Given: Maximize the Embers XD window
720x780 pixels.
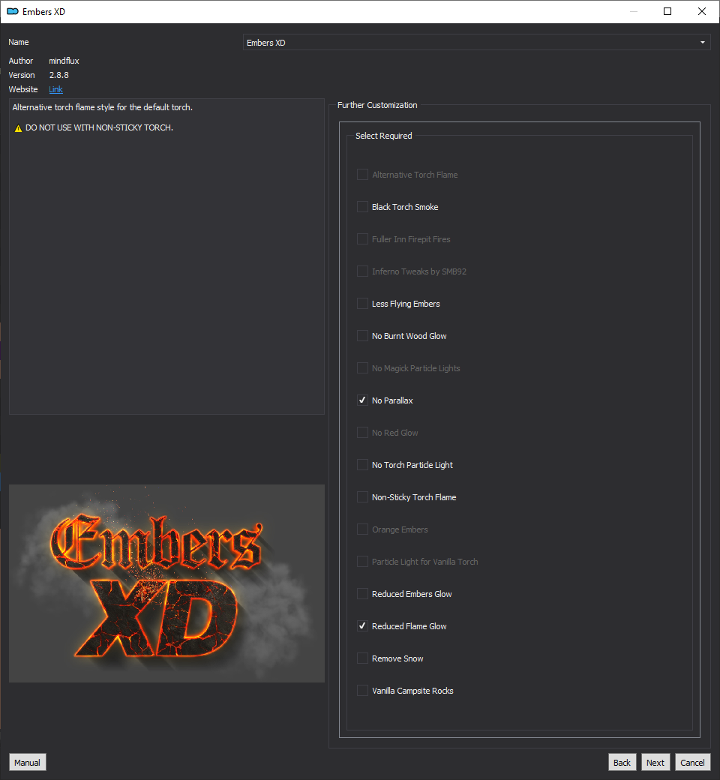Looking at the screenshot, I should [x=667, y=11].
